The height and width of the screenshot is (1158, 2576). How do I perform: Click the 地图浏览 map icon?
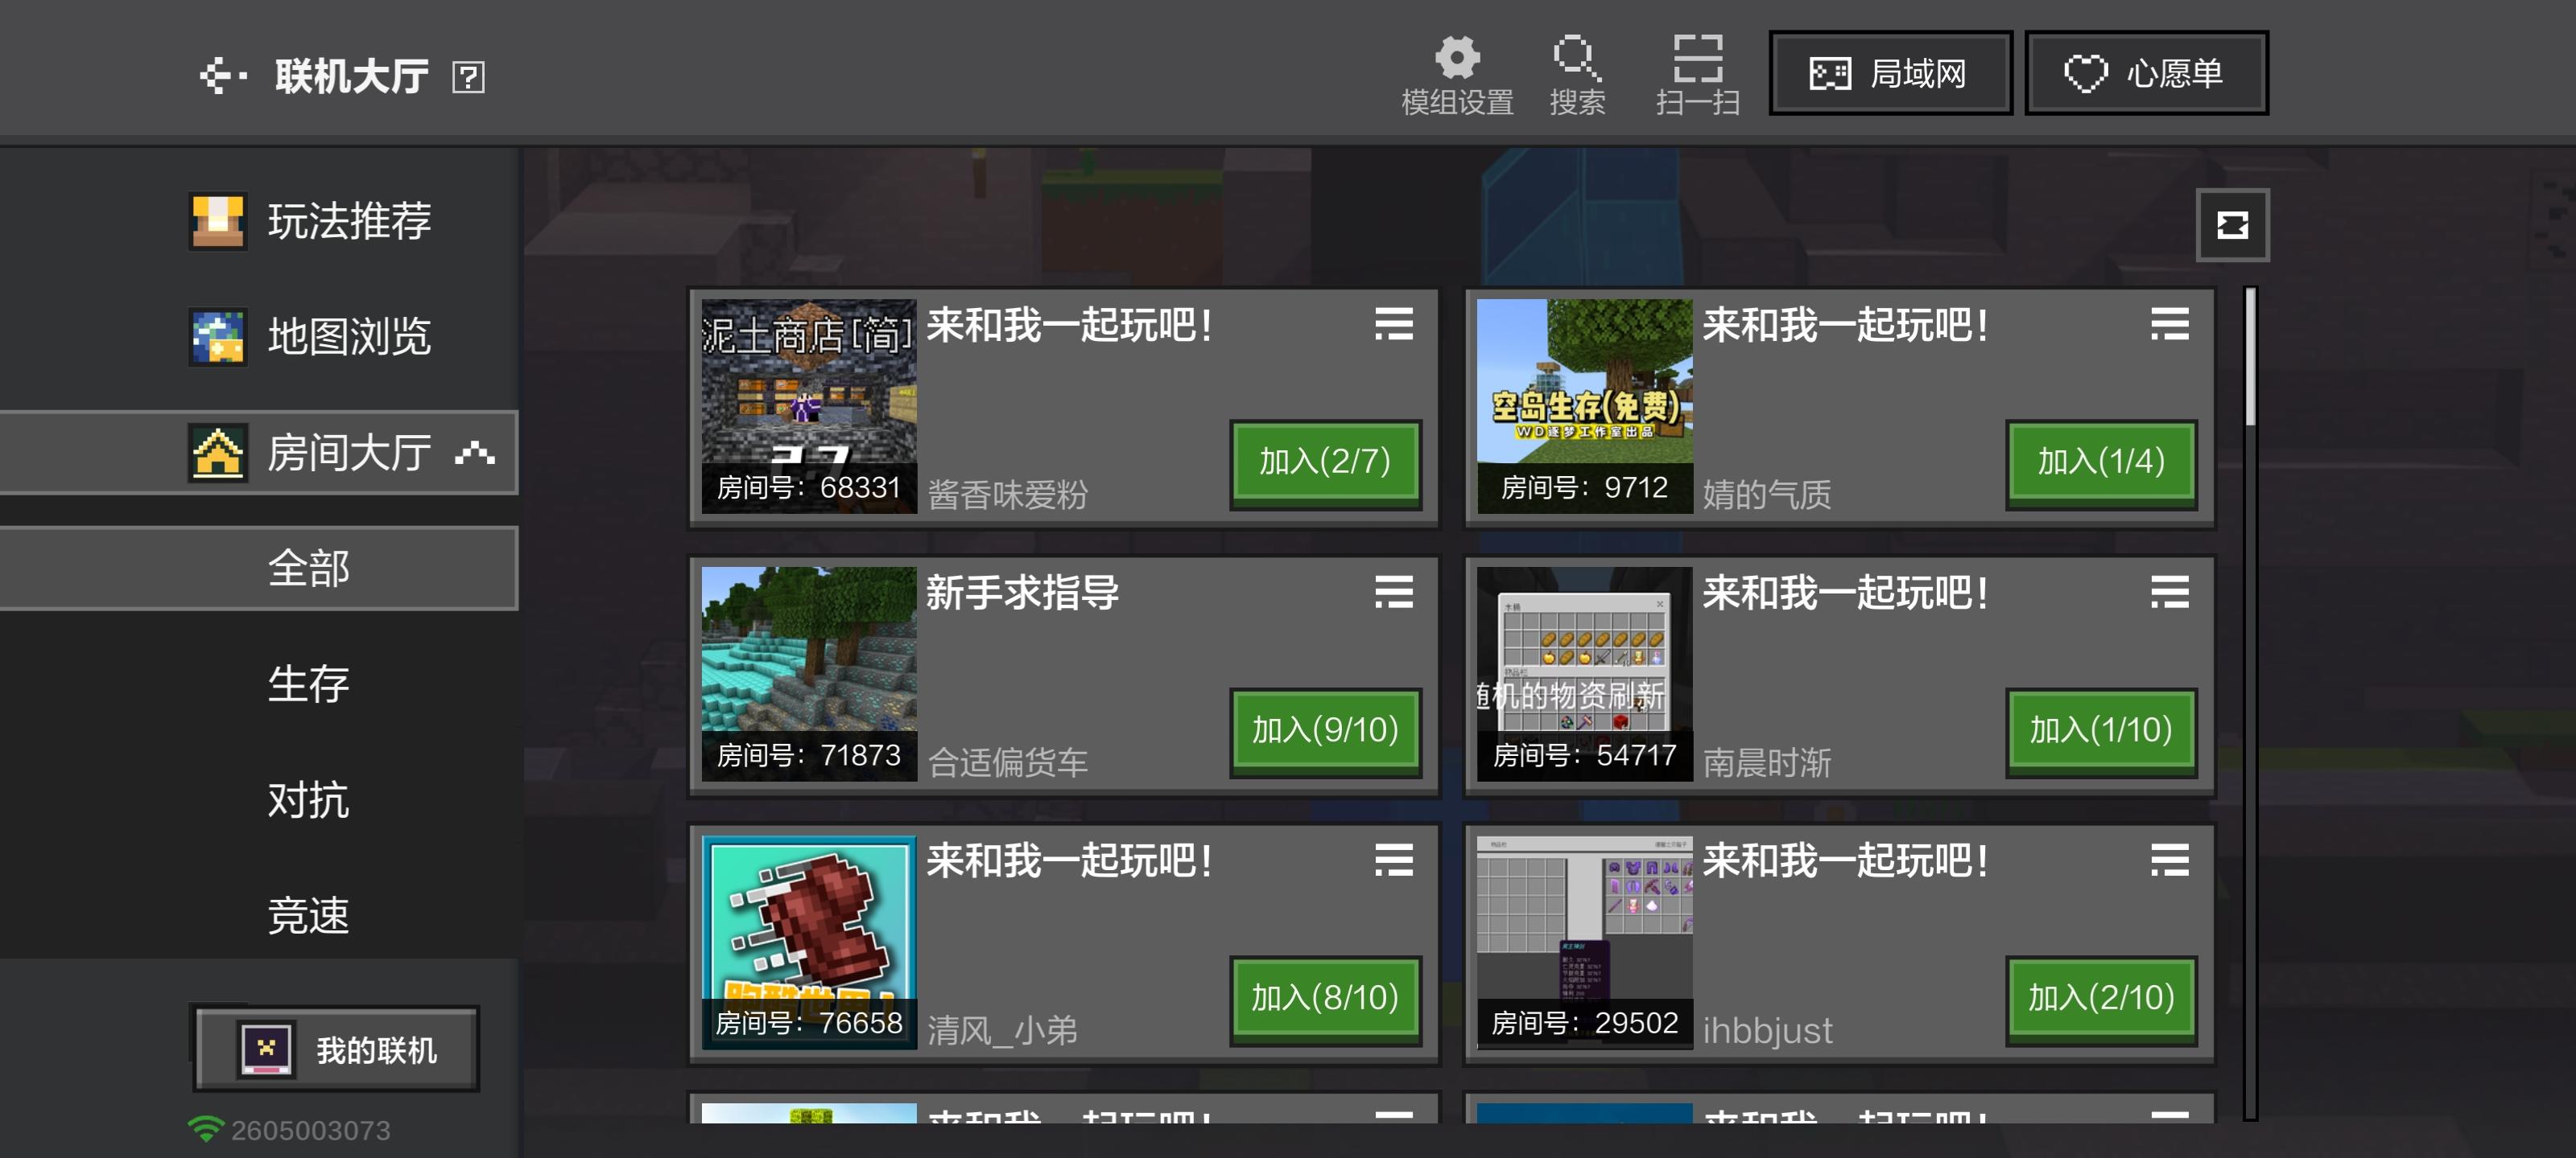coord(217,337)
